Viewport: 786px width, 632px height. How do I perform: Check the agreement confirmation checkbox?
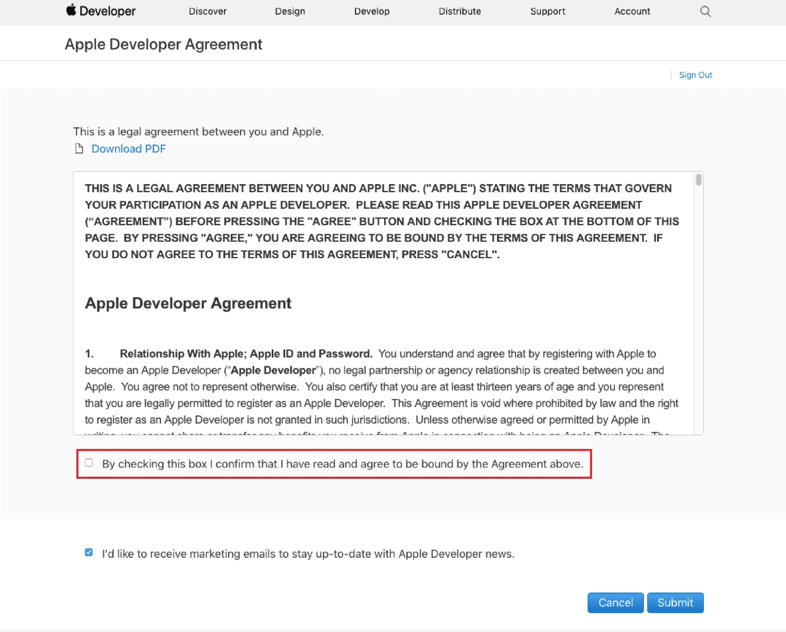pos(89,463)
